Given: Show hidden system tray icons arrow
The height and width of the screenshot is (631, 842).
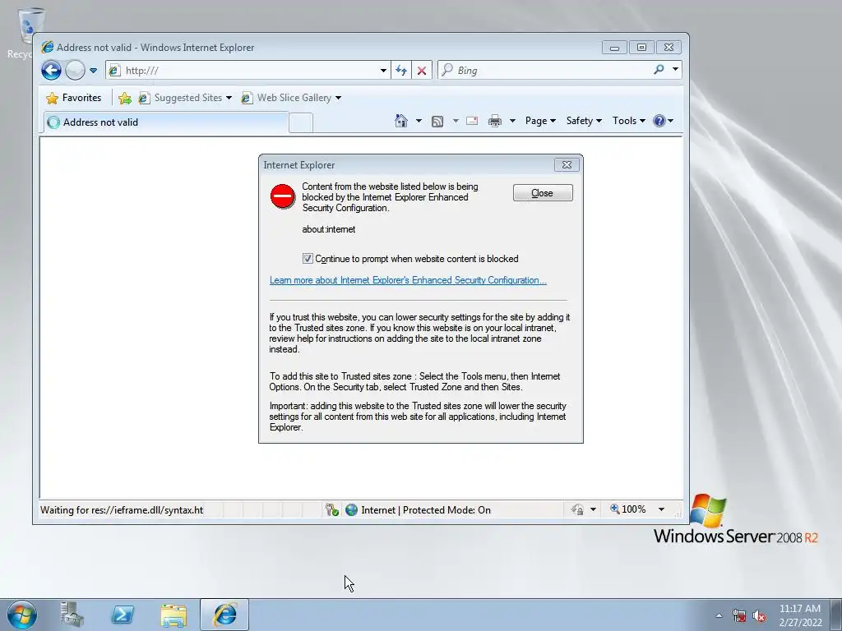Looking at the screenshot, I should pyautogui.click(x=719, y=615).
